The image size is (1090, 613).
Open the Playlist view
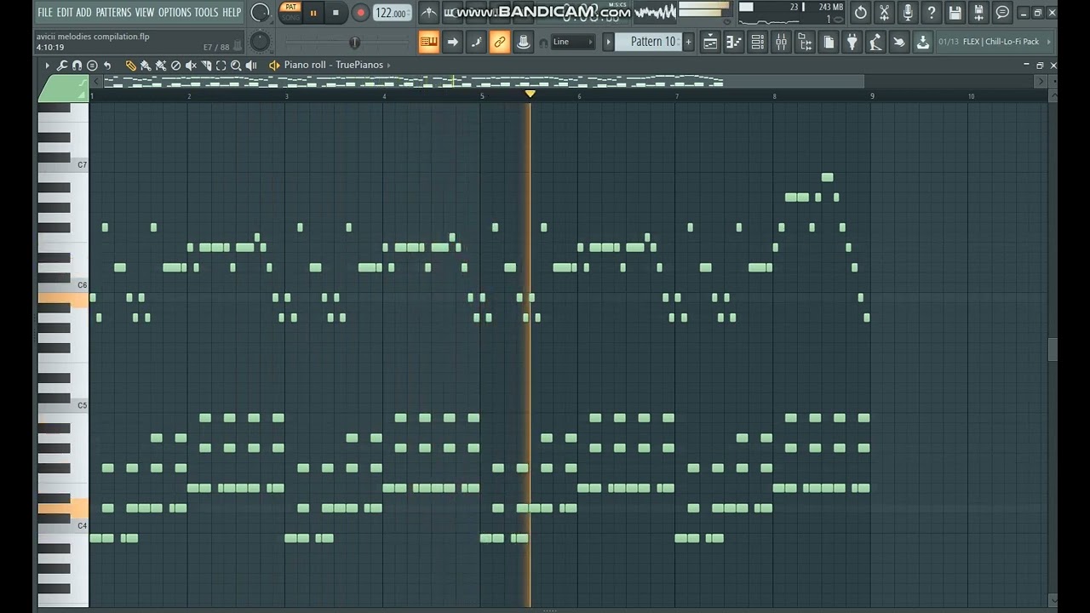[x=710, y=42]
